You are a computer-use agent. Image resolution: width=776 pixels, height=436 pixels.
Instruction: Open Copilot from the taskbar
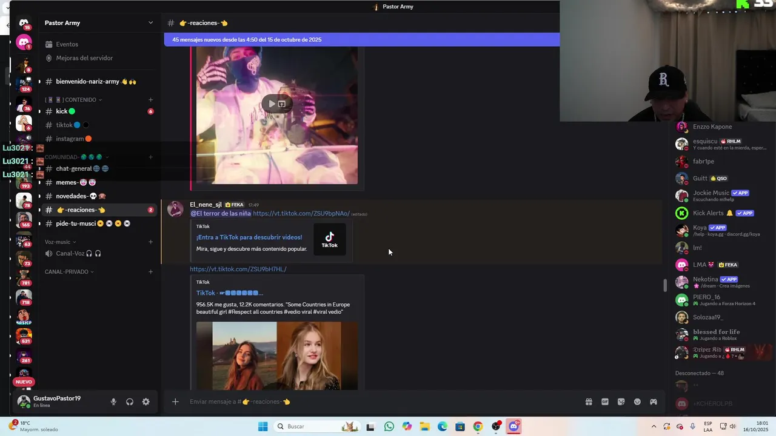407,426
